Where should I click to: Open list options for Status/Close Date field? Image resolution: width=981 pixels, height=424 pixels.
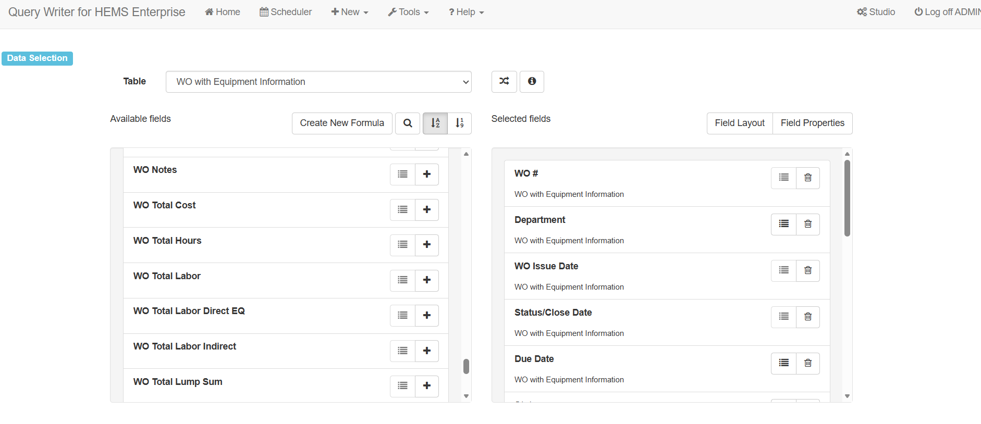[783, 317]
